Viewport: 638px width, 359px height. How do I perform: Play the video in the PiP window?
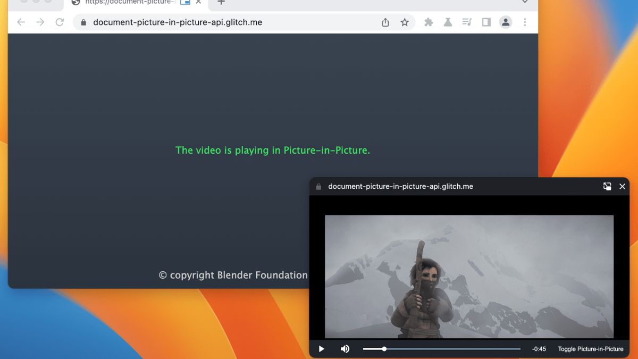coord(321,349)
